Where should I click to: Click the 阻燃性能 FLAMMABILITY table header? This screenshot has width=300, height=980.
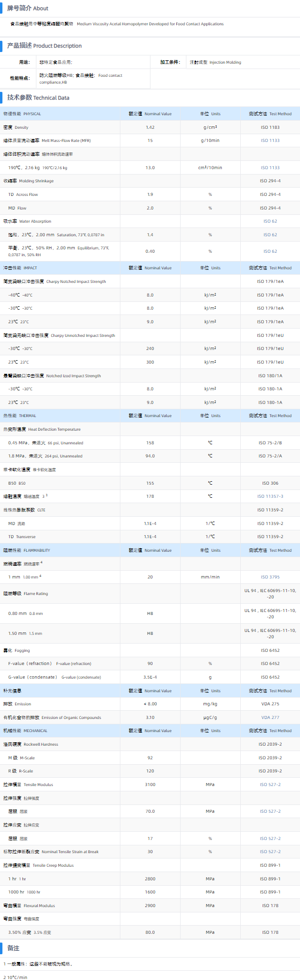pos(27,550)
